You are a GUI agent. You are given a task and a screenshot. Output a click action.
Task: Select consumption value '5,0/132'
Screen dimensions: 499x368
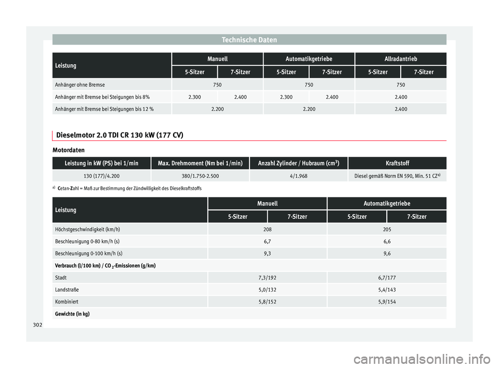(x=267, y=290)
